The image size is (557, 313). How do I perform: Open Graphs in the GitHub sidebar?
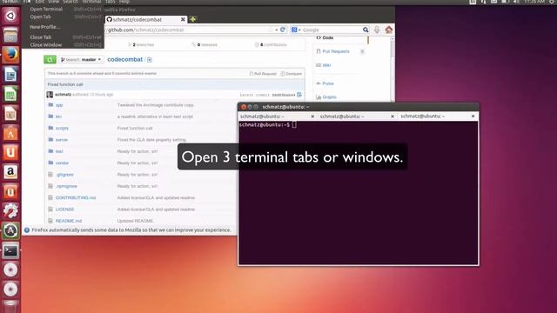point(326,97)
